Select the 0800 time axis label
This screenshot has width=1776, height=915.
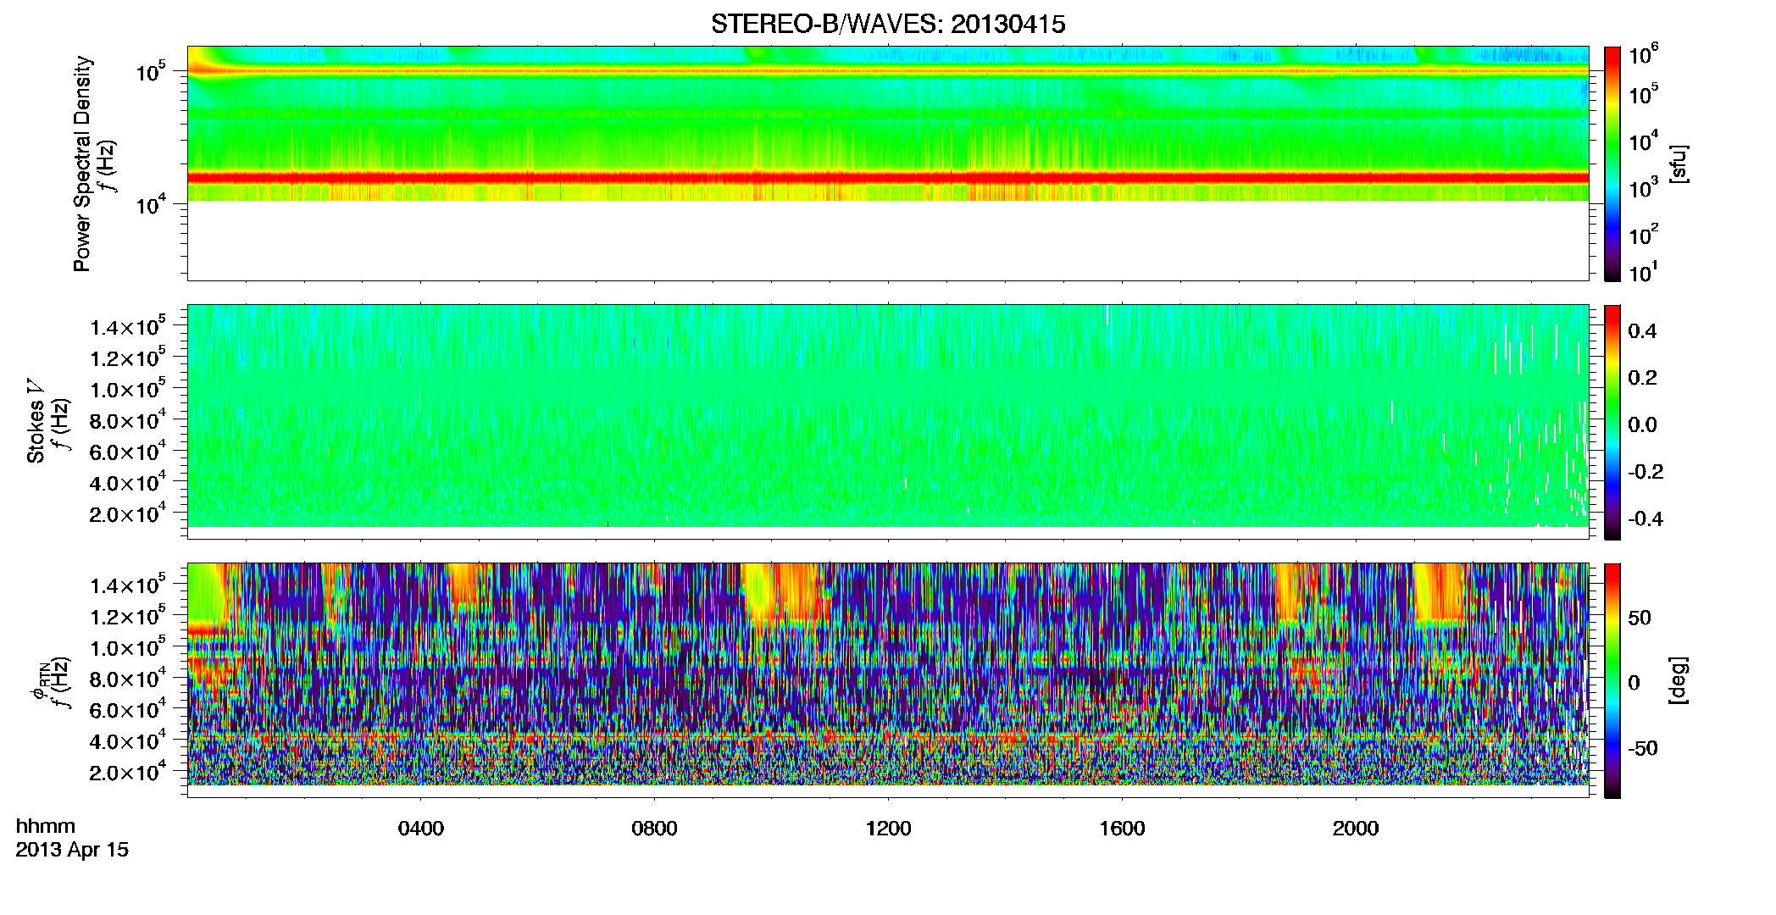(x=654, y=829)
